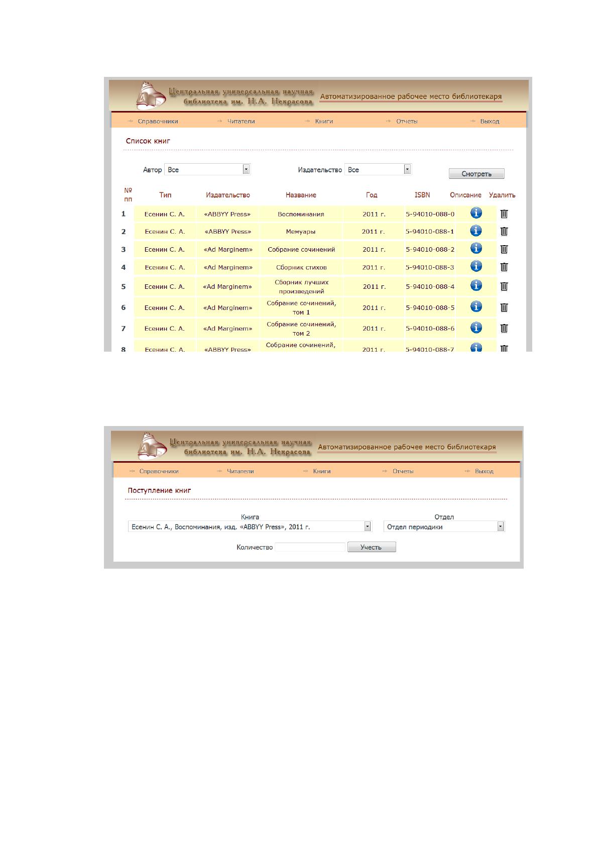This screenshot has height=846, width=598.
Task: Delete book 1 Воспоминания with trash icon
Action: coord(504,214)
